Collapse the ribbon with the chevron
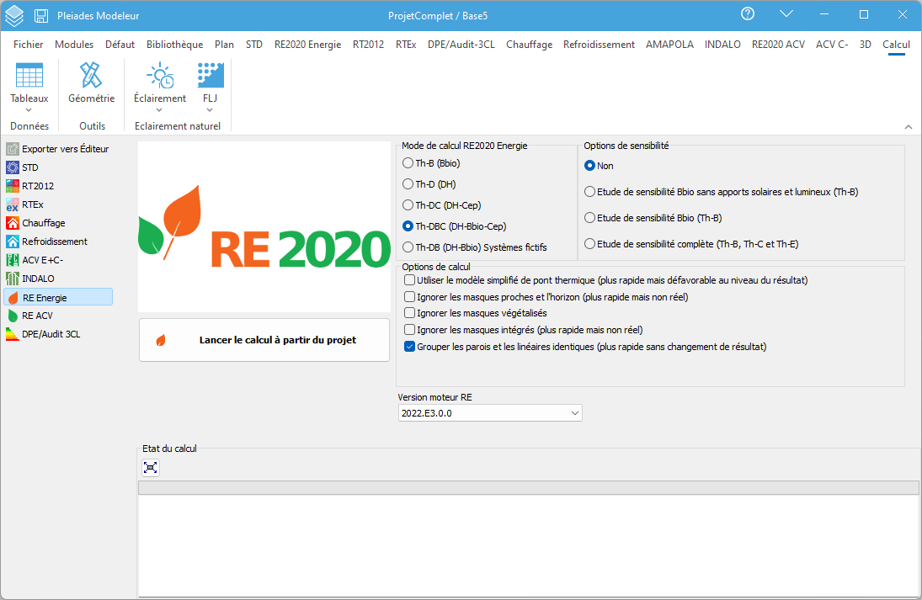 [x=909, y=126]
